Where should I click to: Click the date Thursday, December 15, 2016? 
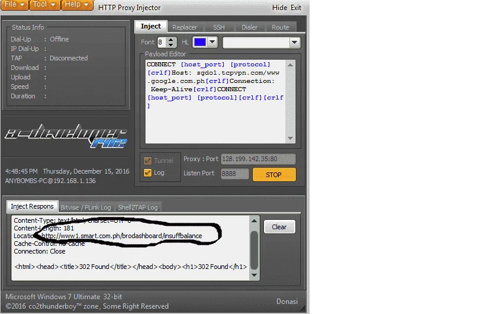(86, 171)
